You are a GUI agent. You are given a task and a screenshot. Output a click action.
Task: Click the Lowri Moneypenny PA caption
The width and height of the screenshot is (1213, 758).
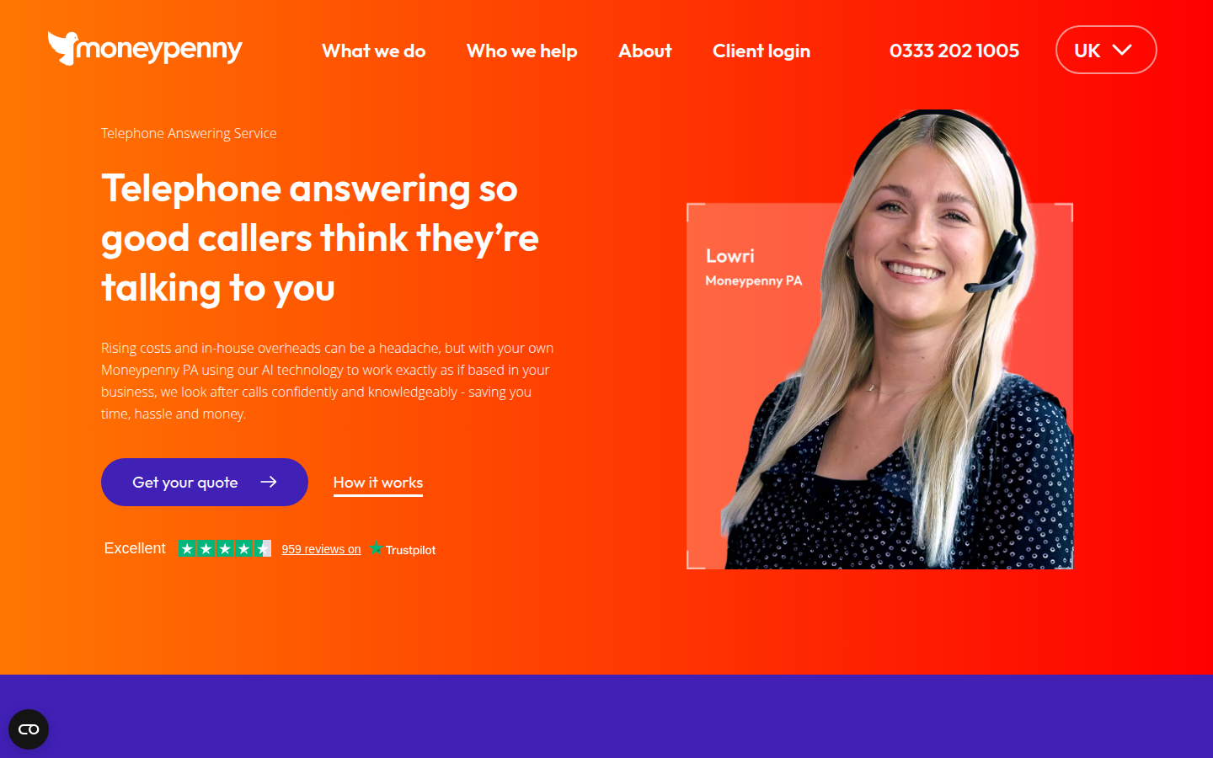pyautogui.click(x=753, y=267)
